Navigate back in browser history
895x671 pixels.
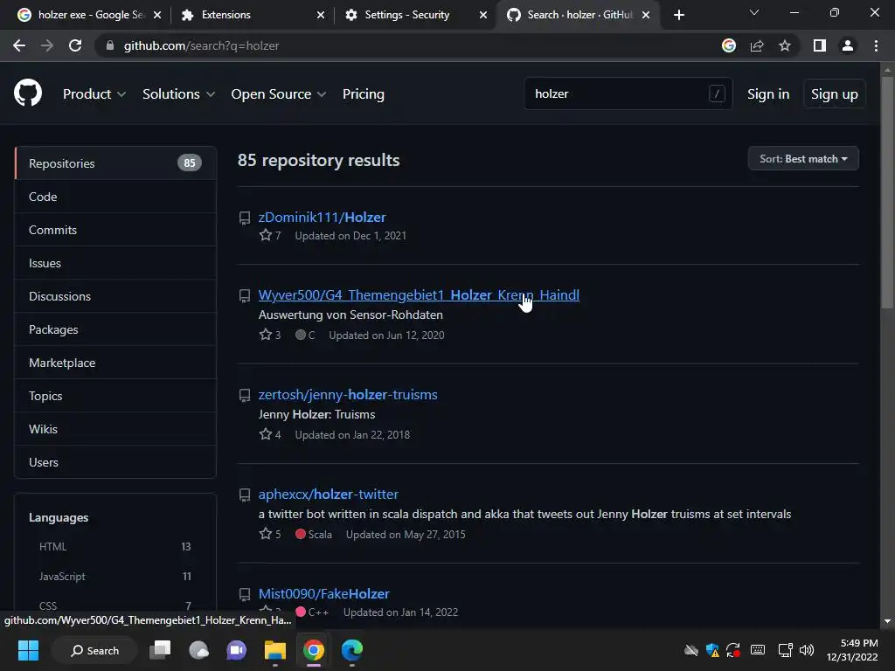[19, 45]
